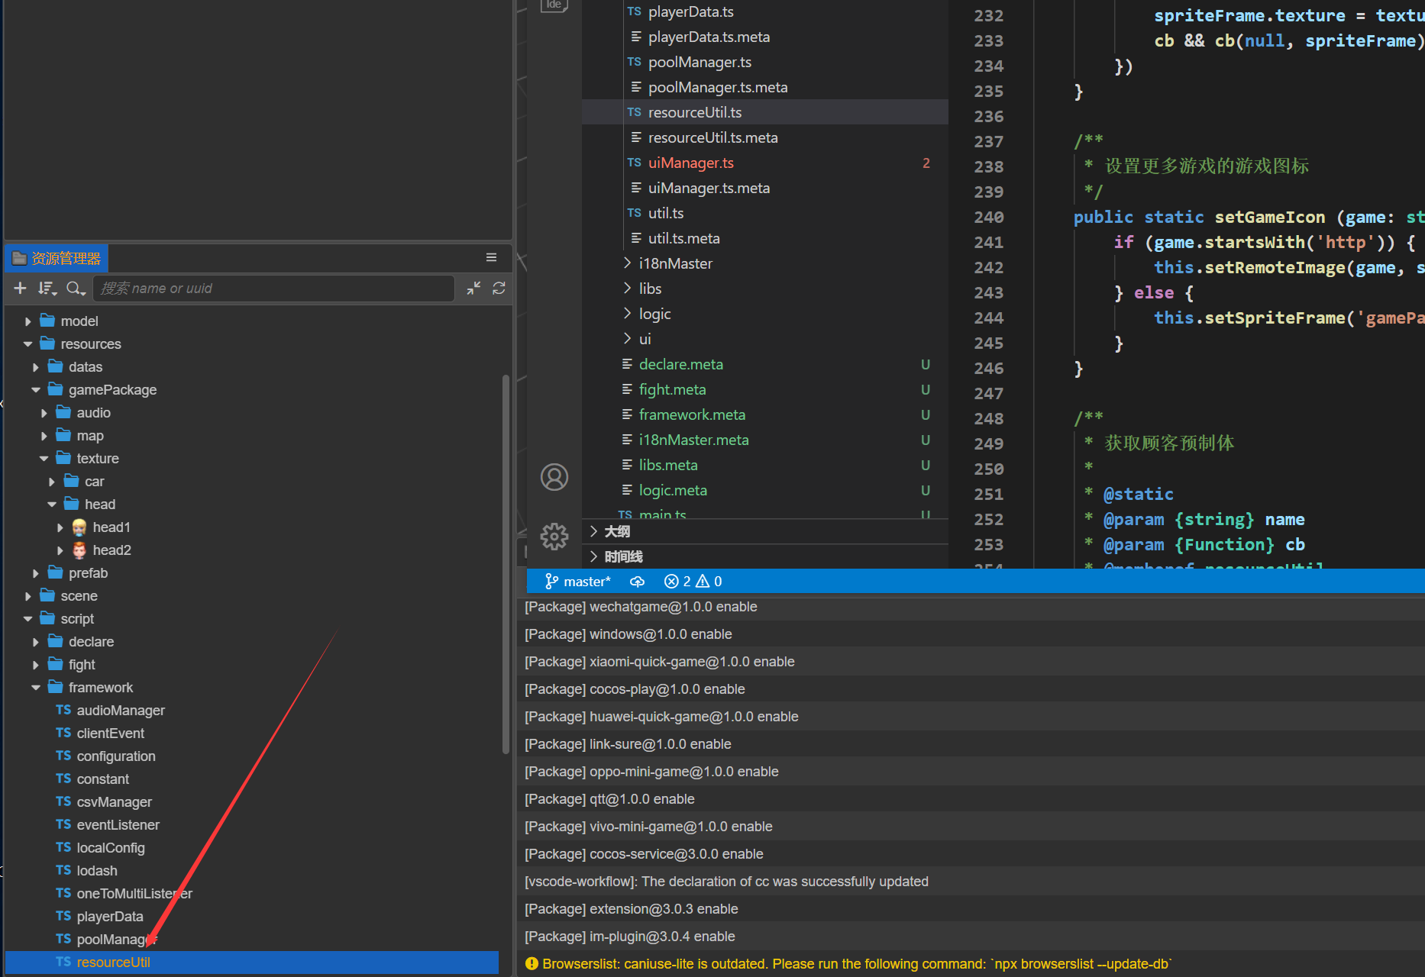1425x977 pixels.
Task: Collapse the gamePackage folder
Action: coord(36,390)
